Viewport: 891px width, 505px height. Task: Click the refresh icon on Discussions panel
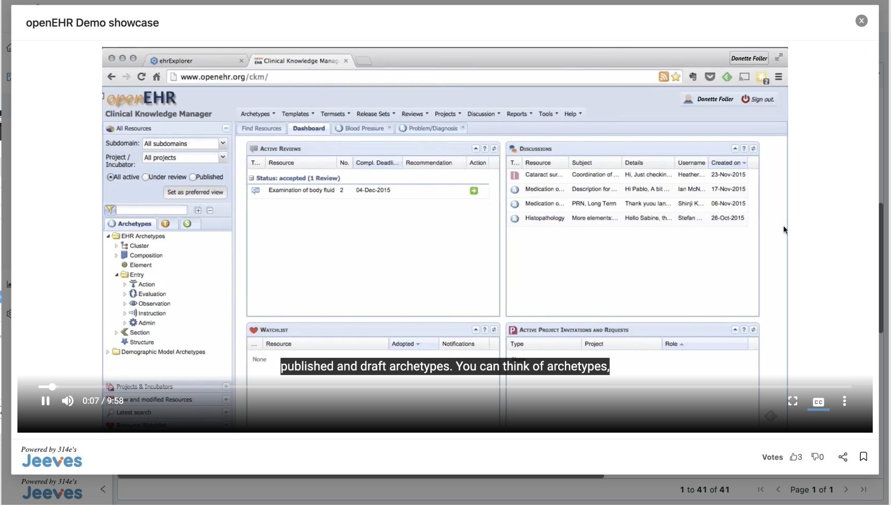tap(753, 148)
